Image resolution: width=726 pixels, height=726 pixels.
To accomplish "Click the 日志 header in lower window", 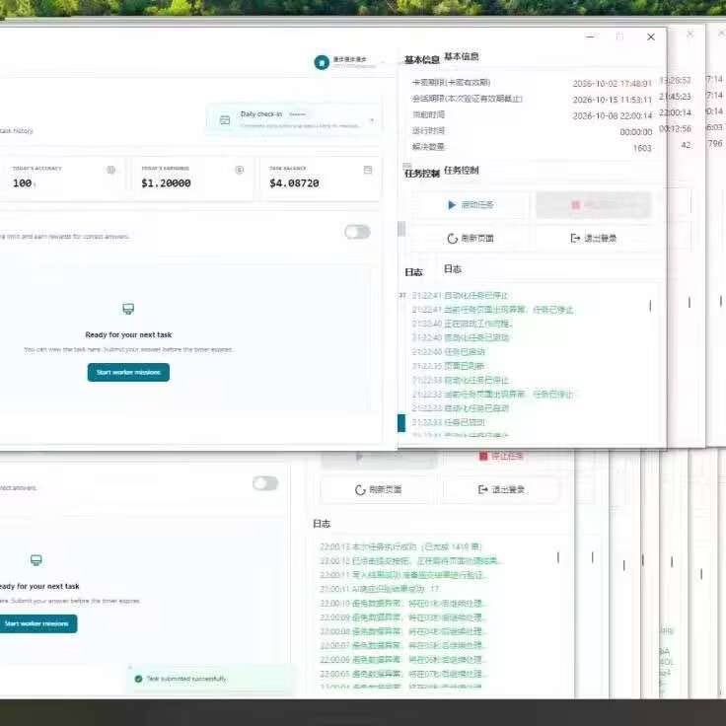I will (x=322, y=524).
